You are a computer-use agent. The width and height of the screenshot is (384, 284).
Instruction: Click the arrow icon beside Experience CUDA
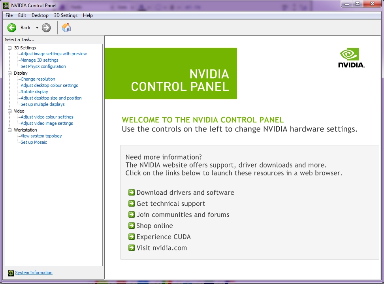pyautogui.click(x=132, y=237)
